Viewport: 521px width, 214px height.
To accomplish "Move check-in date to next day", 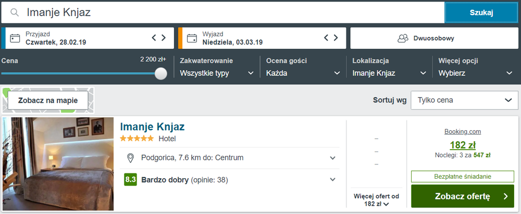I will point(164,38).
